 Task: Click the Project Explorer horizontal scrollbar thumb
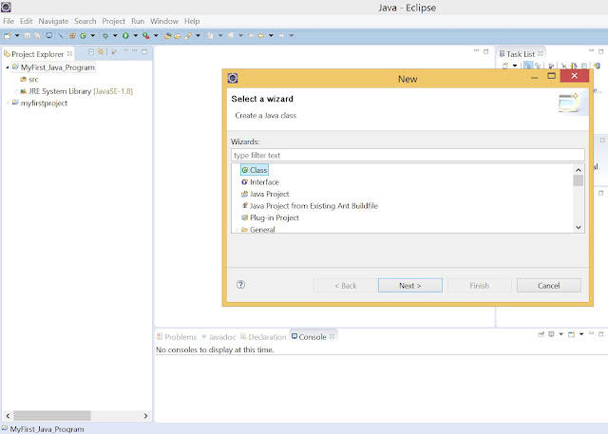[x=52, y=416]
